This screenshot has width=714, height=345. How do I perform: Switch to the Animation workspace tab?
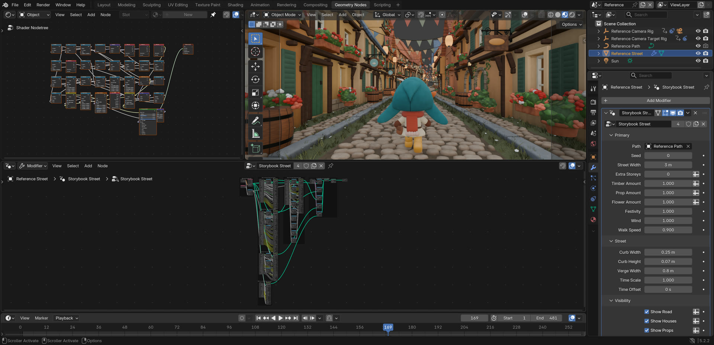coord(260,5)
